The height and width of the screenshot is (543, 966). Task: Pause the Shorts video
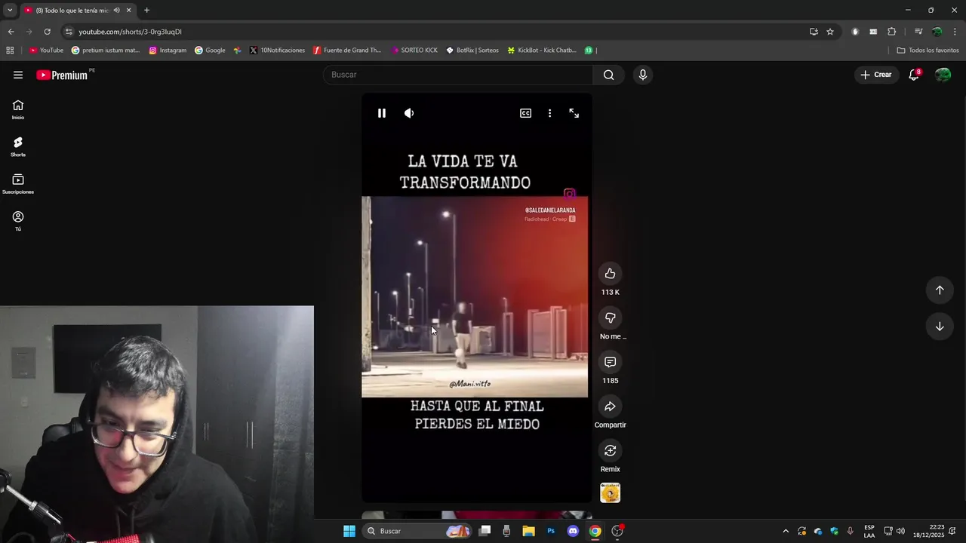pos(382,113)
